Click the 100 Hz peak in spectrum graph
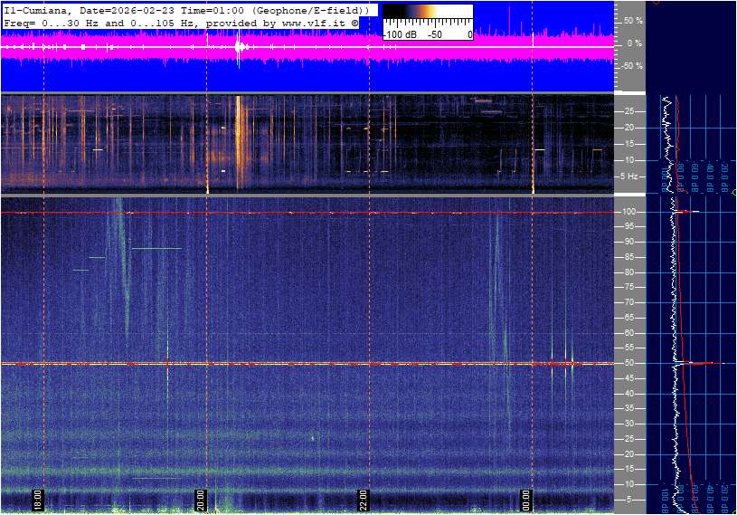Image resolution: width=737 pixels, height=515 pixels. [x=689, y=212]
